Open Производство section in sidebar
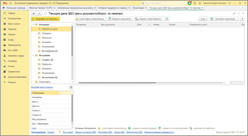 [x=14, y=45]
